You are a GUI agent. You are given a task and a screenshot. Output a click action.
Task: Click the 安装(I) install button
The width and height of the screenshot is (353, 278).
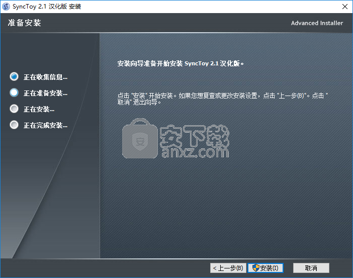(266, 268)
